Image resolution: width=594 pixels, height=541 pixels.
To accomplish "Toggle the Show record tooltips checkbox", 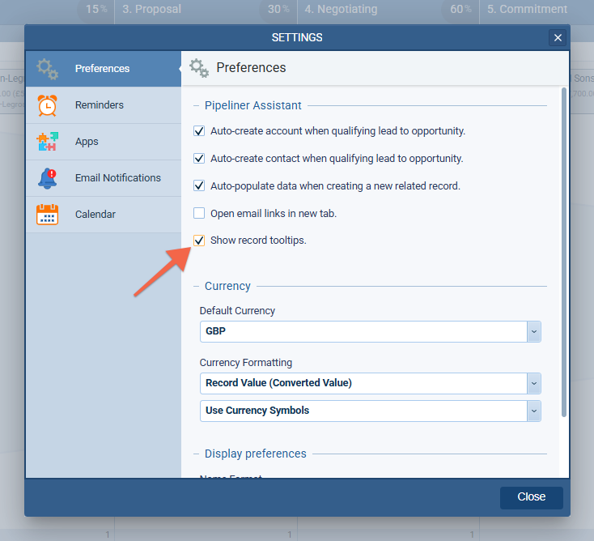I will (199, 241).
